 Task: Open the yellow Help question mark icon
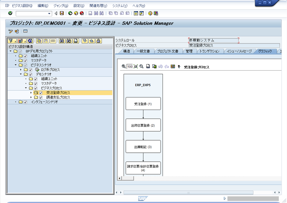coord(150,13)
